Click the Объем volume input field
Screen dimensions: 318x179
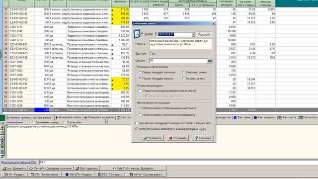pyautogui.click(x=178, y=61)
